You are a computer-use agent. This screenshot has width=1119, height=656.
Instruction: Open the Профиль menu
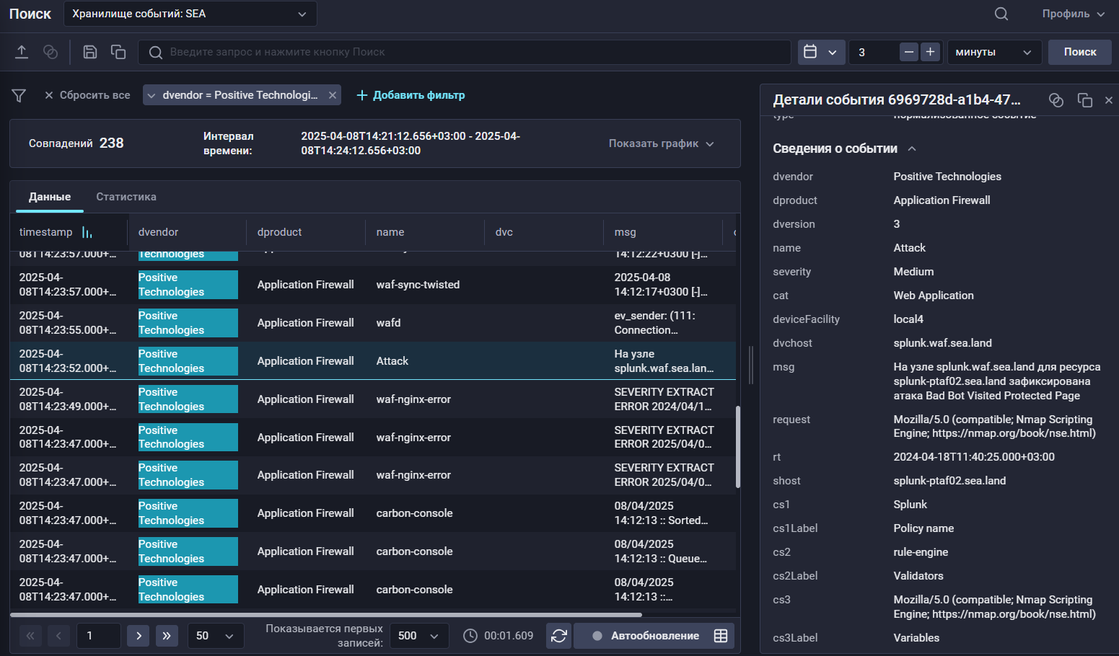click(1073, 14)
